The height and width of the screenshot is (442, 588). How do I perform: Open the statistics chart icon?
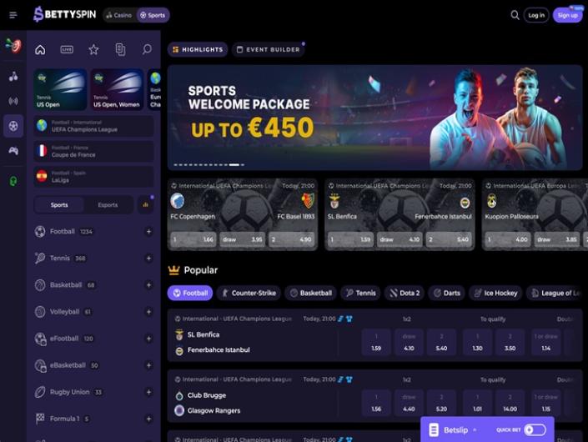pos(145,204)
